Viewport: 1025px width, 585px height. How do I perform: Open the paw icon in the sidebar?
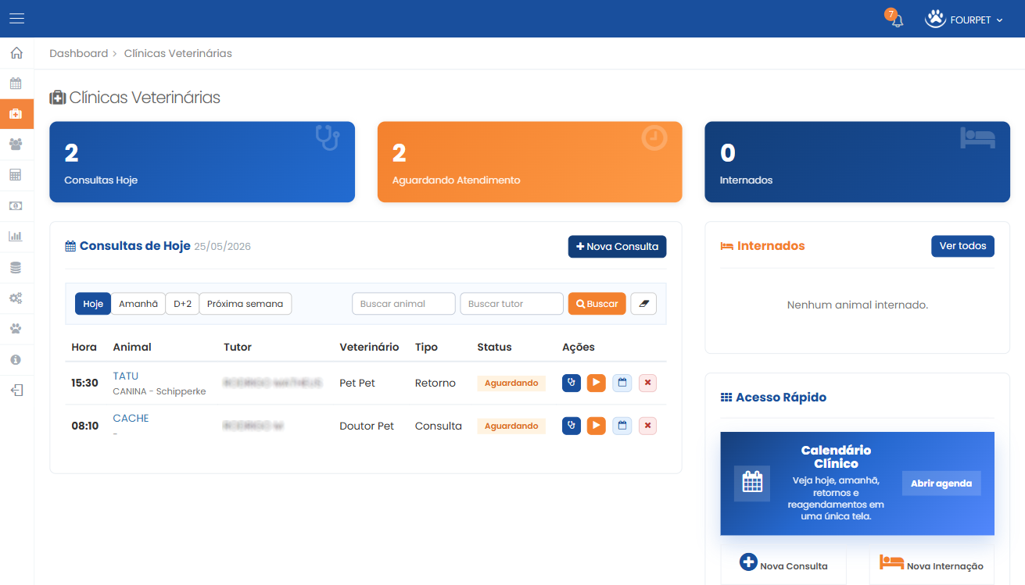16,328
